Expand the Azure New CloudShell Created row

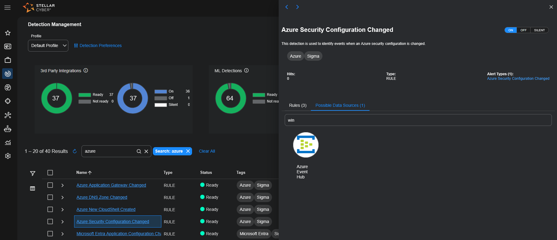coord(63,209)
